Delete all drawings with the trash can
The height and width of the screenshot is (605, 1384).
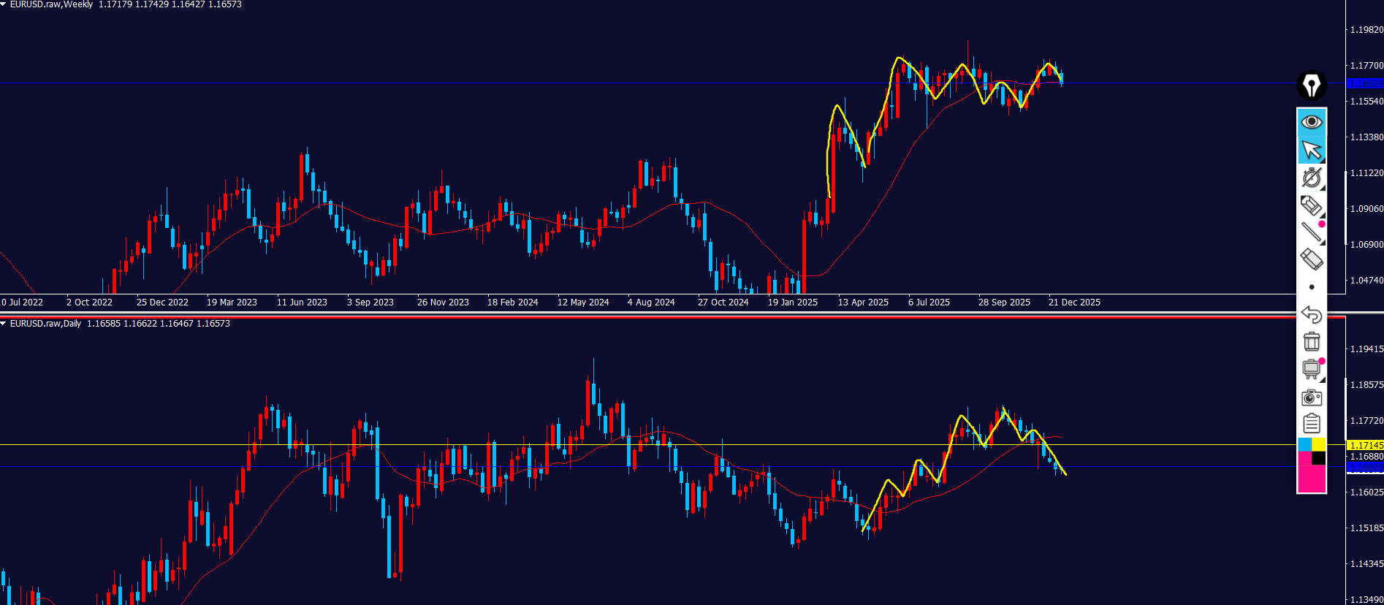coord(1312,341)
